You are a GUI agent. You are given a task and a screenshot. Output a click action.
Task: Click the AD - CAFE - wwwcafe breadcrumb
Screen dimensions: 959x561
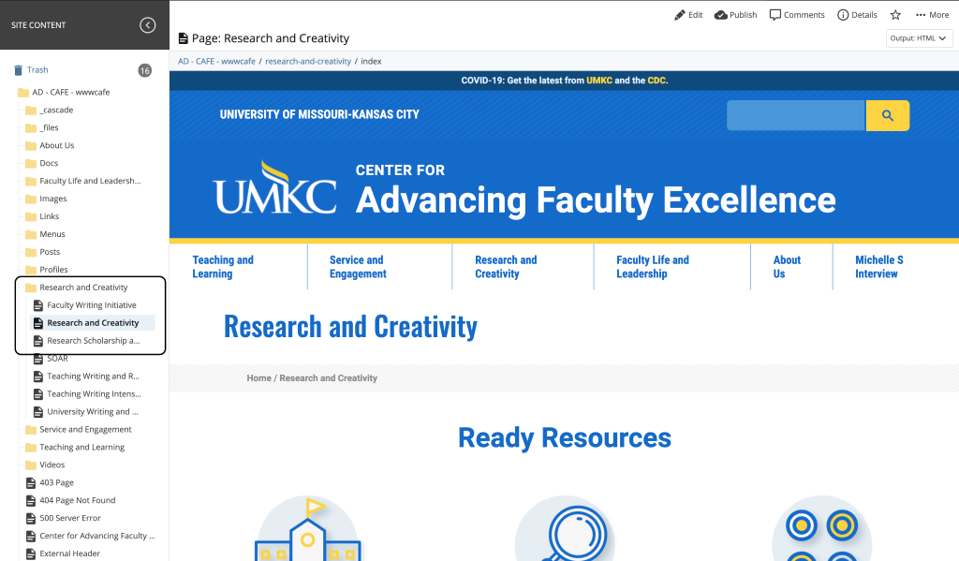pos(216,61)
